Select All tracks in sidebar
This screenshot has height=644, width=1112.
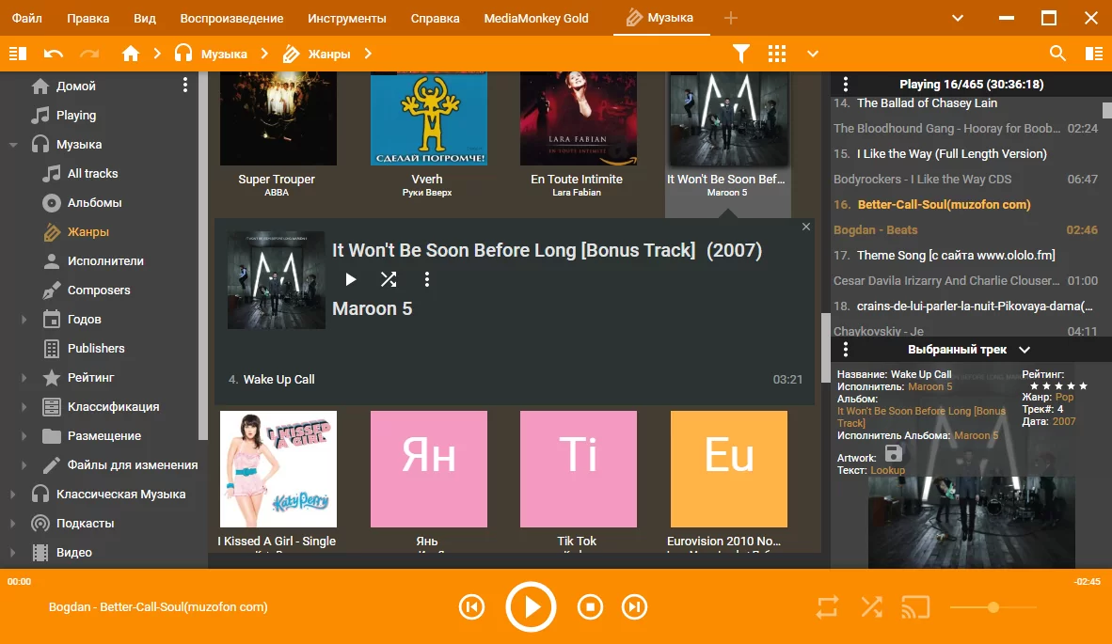(92, 174)
